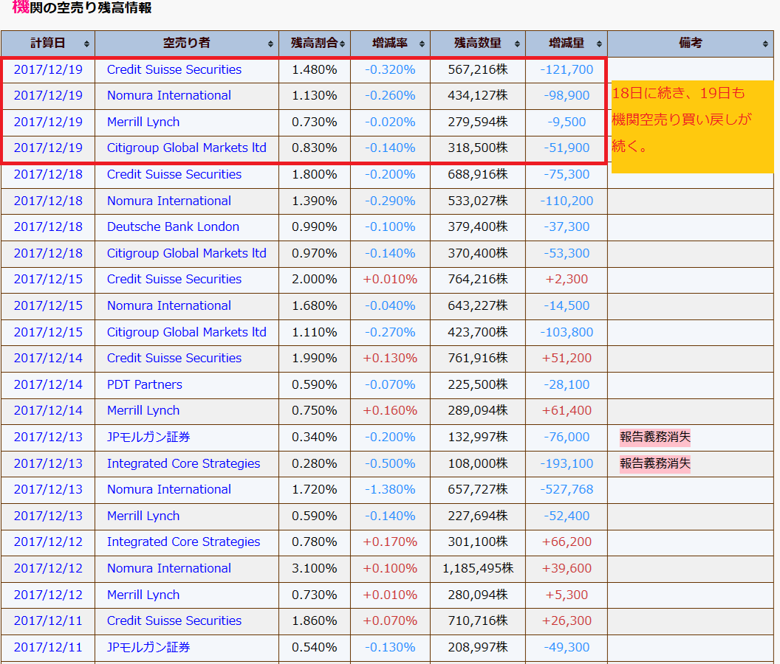Click the 379,400株 balance cell

click(478, 226)
